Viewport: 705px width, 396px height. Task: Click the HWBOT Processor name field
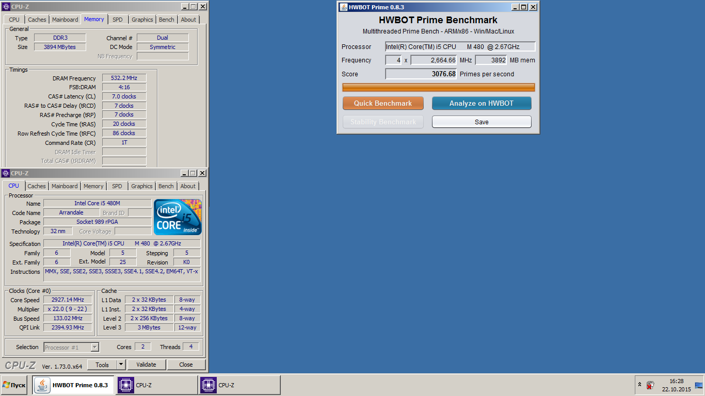[460, 46]
